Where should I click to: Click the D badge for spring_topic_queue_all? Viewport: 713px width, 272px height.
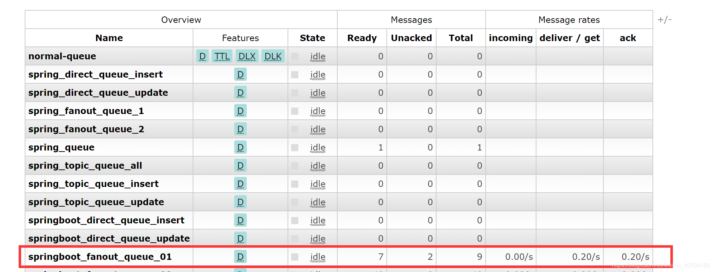240,165
